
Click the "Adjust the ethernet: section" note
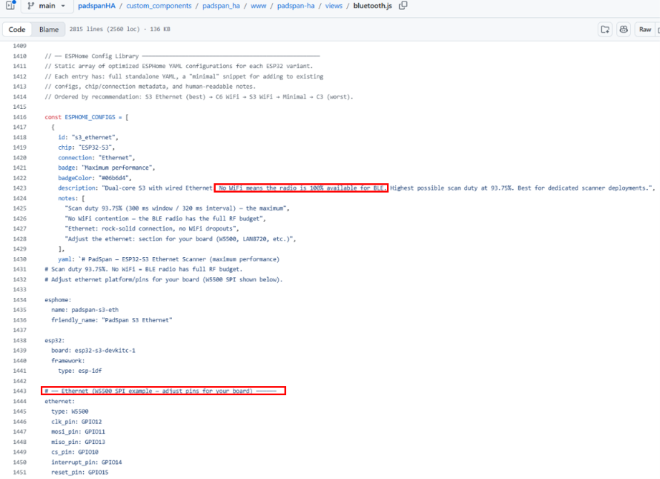181,239
